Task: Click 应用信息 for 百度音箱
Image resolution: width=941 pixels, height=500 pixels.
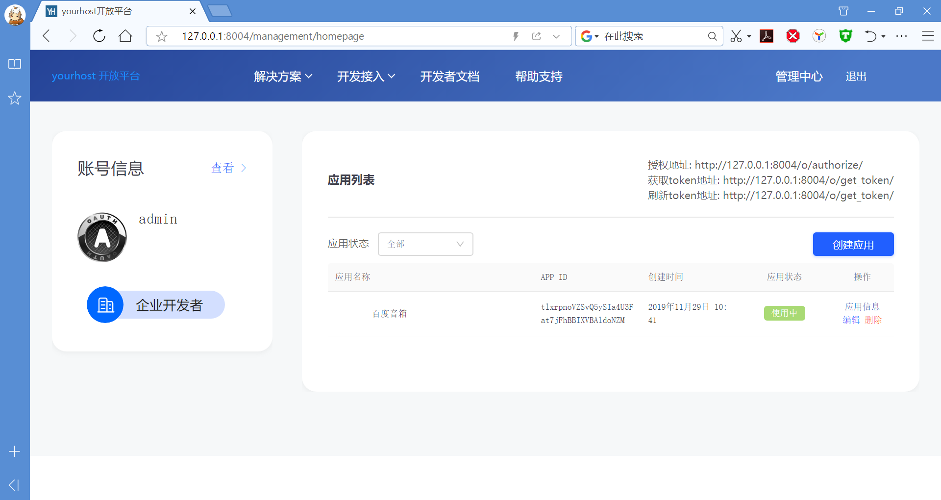Action: point(862,307)
